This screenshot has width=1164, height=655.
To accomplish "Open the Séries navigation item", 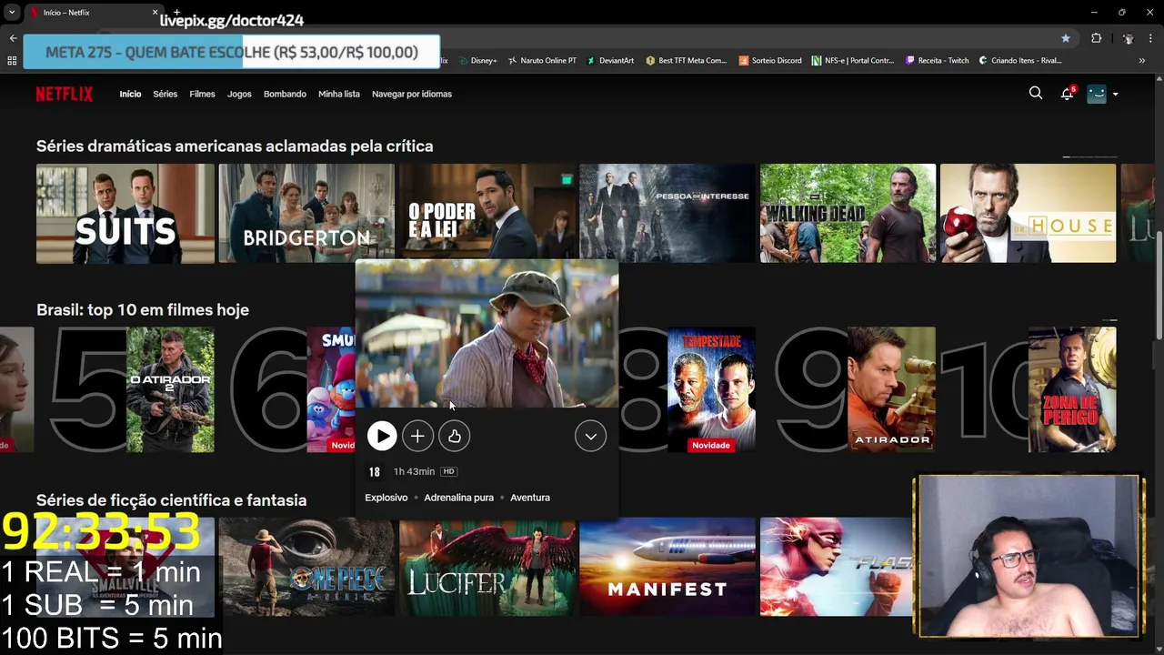I will click(x=166, y=94).
